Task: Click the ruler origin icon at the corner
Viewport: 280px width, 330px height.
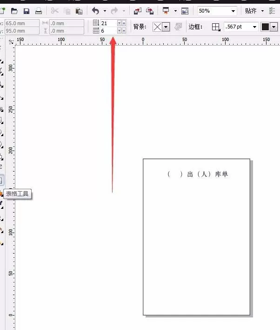Action: (x=11, y=41)
